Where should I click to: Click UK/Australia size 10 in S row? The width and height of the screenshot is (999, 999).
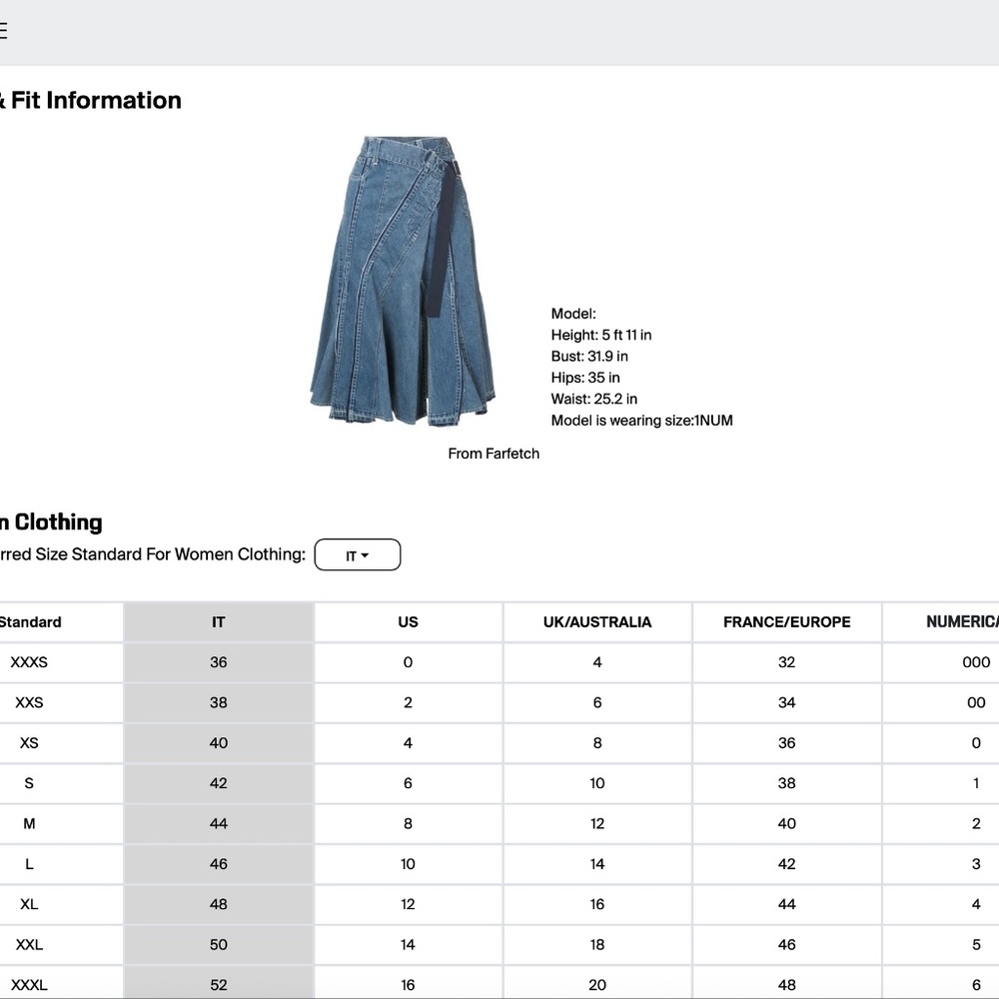pos(597,783)
